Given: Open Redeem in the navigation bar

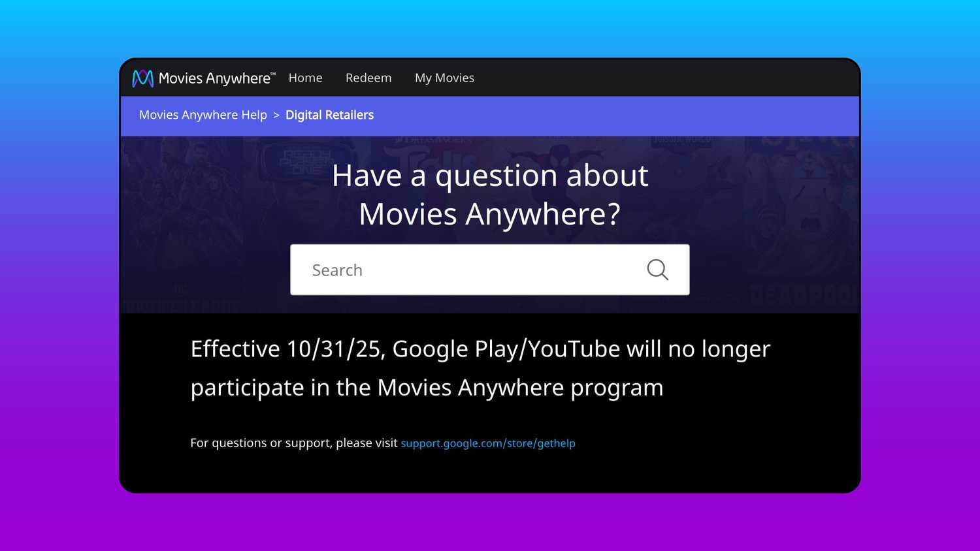Looking at the screenshot, I should point(368,78).
